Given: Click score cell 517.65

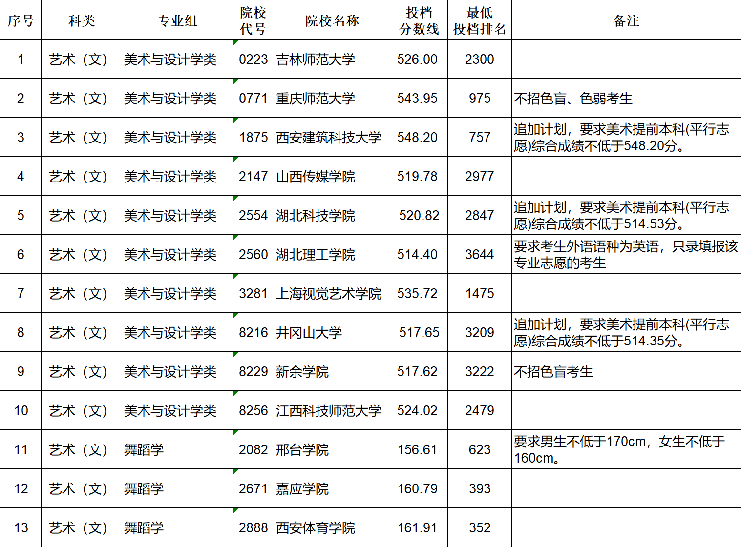Looking at the screenshot, I should tap(419, 332).
